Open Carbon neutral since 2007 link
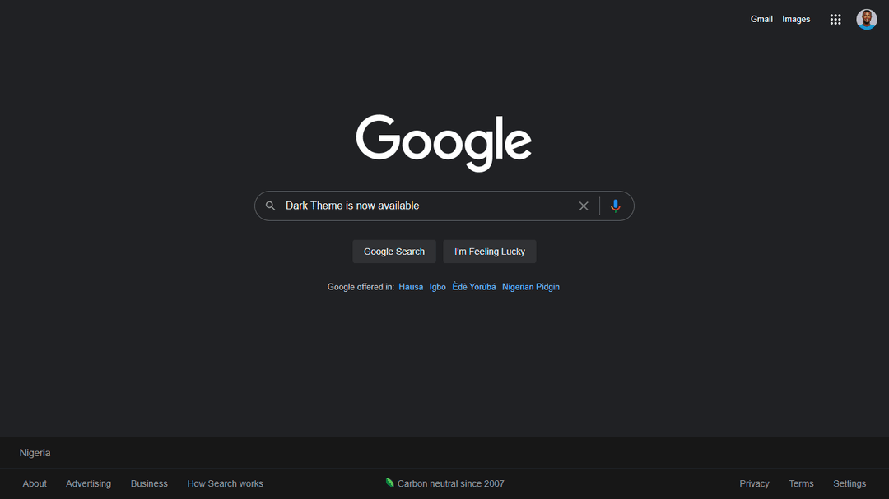Viewport: 889px width, 499px height. coord(451,483)
